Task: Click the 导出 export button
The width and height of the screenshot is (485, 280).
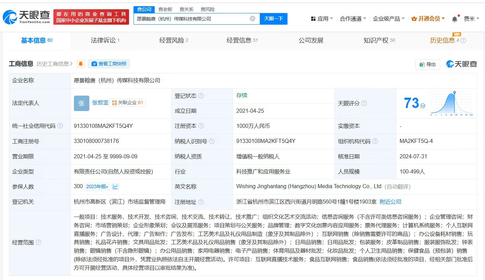Action: pos(428,64)
